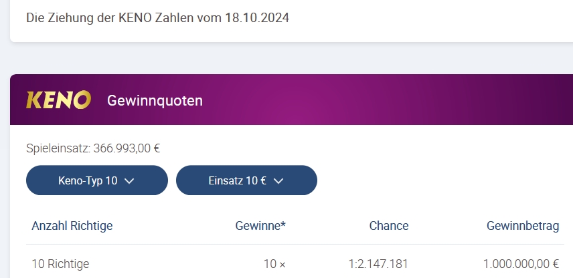
Task: Open the Einsatz 10 € dropdown
Action: coord(246,180)
